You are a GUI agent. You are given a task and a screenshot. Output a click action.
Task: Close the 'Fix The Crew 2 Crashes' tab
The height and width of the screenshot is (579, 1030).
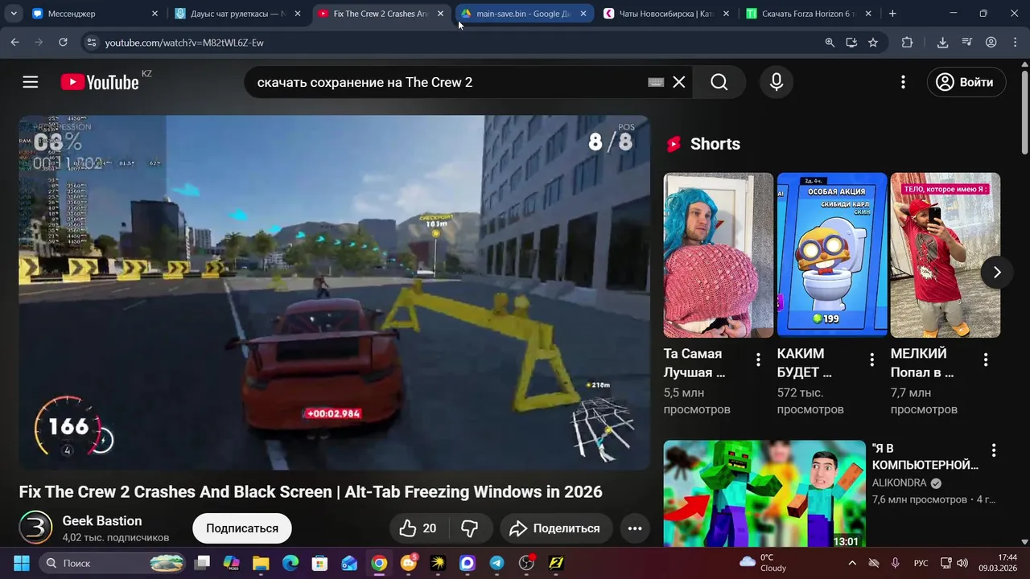click(440, 14)
